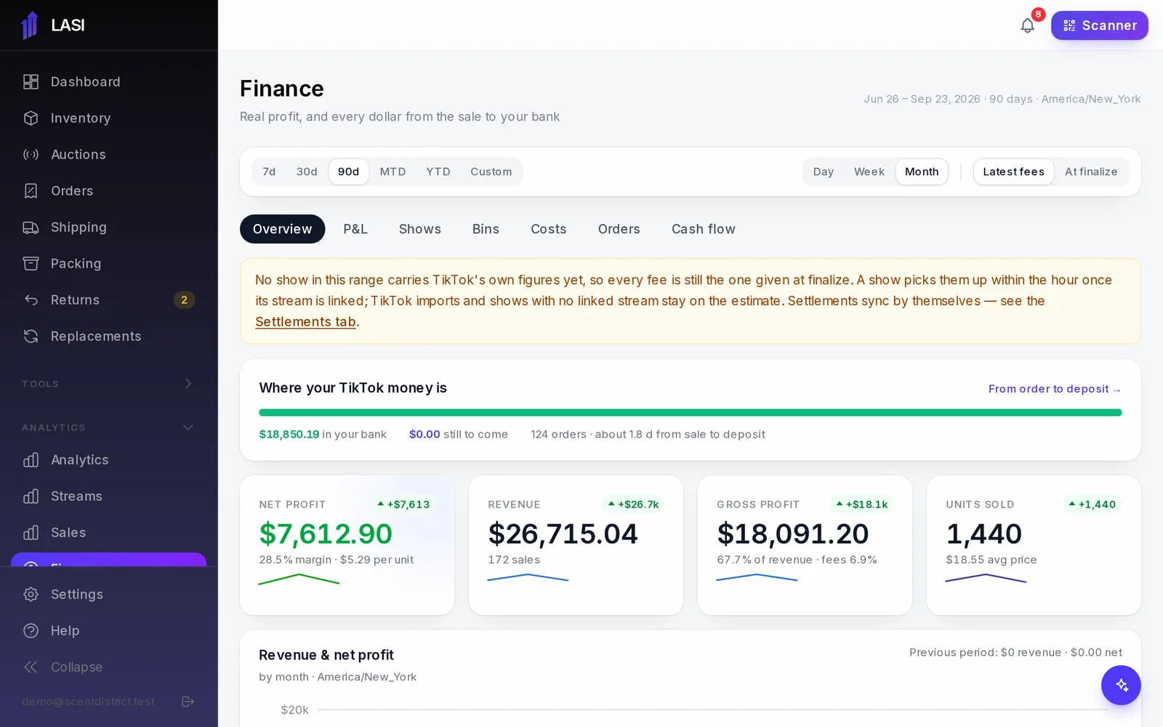Open Returns arrow icon

point(31,300)
